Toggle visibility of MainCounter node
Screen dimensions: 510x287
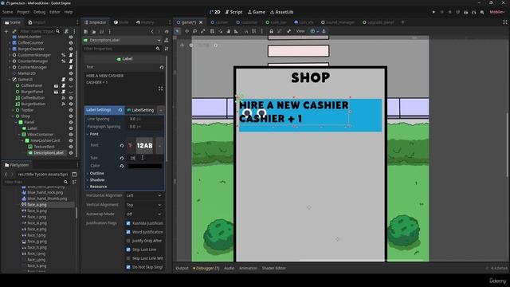pos(71,37)
